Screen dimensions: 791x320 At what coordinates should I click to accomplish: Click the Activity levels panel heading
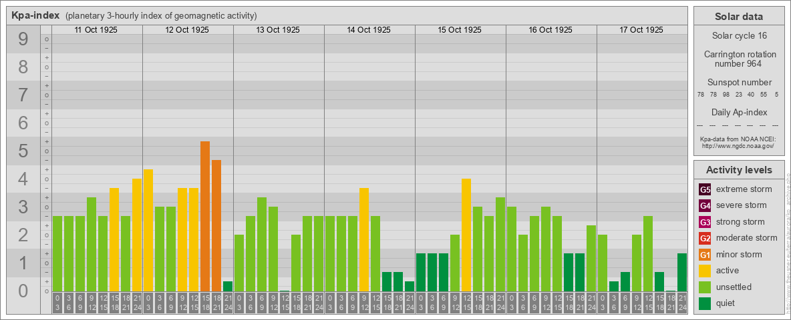pyautogui.click(x=738, y=170)
